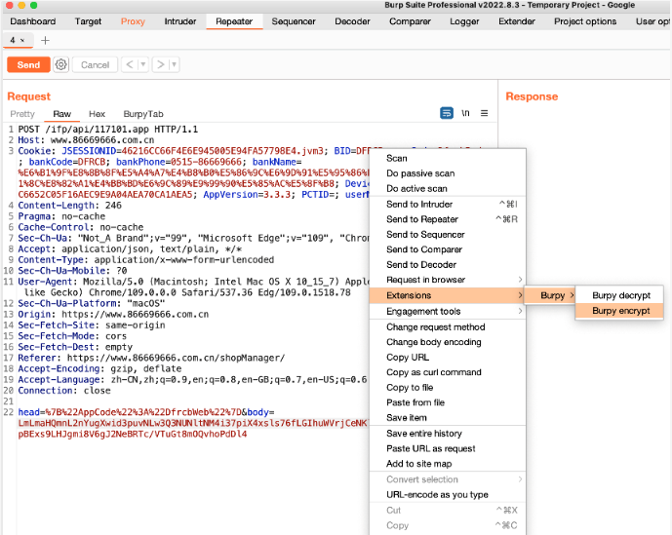Choose Send to Decoder
The height and width of the screenshot is (535, 672).
pyautogui.click(x=448, y=265)
